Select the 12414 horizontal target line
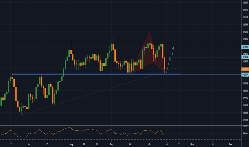The width and height of the screenshot is (249, 147). coord(205,57)
